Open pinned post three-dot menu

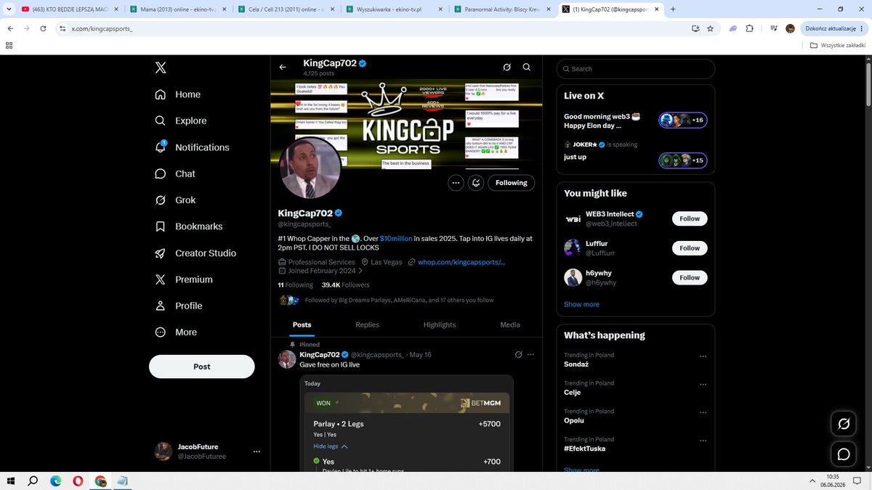click(531, 354)
